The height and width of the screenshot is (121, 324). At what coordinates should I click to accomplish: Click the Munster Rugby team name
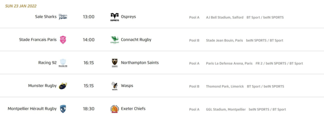(42, 86)
